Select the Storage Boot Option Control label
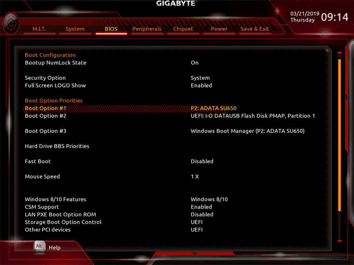Screen dimensions: 354x265 point(63,222)
